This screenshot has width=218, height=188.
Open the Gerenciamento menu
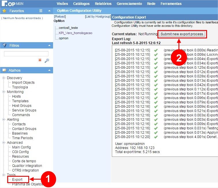coord(129,4)
